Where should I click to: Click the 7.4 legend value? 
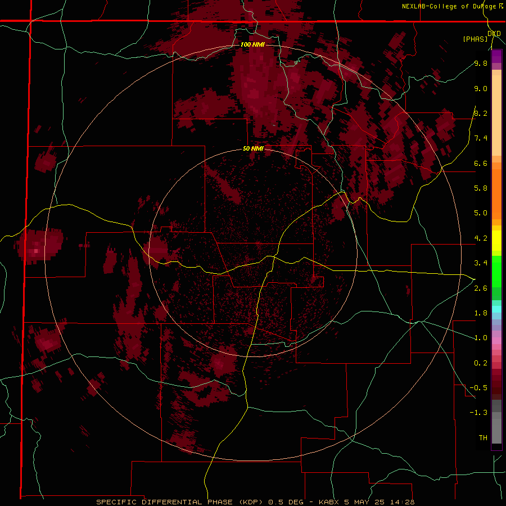(x=481, y=138)
